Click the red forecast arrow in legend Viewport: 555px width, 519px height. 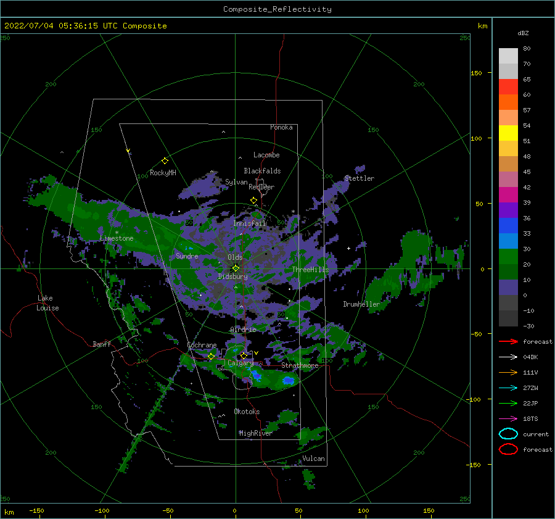pos(508,341)
